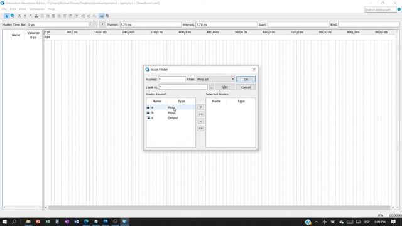402x226 pixels.
Task: Click the 400.0 ns timeline marker
Action: (185, 32)
